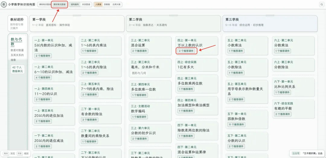
Task: Open the 毫米、分米和千米 unit card
Action: [x=150, y=68]
